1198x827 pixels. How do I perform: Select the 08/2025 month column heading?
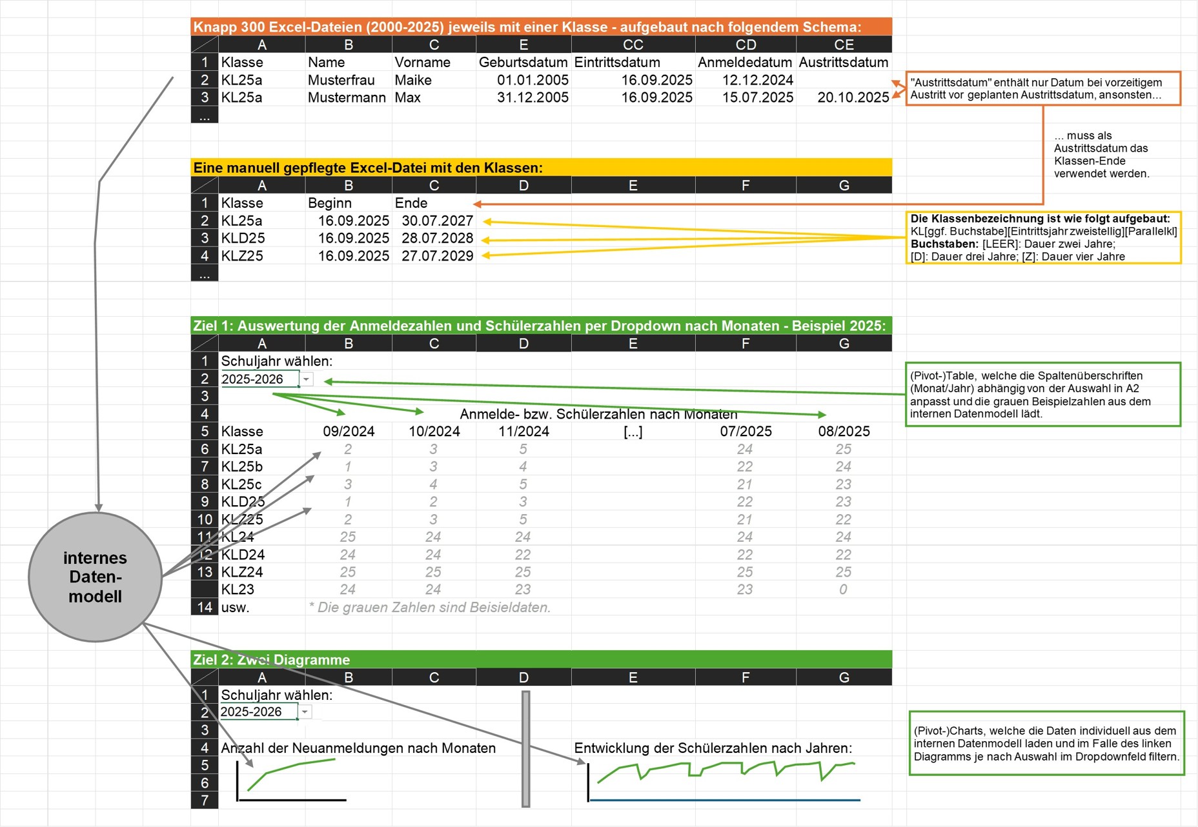(x=844, y=432)
